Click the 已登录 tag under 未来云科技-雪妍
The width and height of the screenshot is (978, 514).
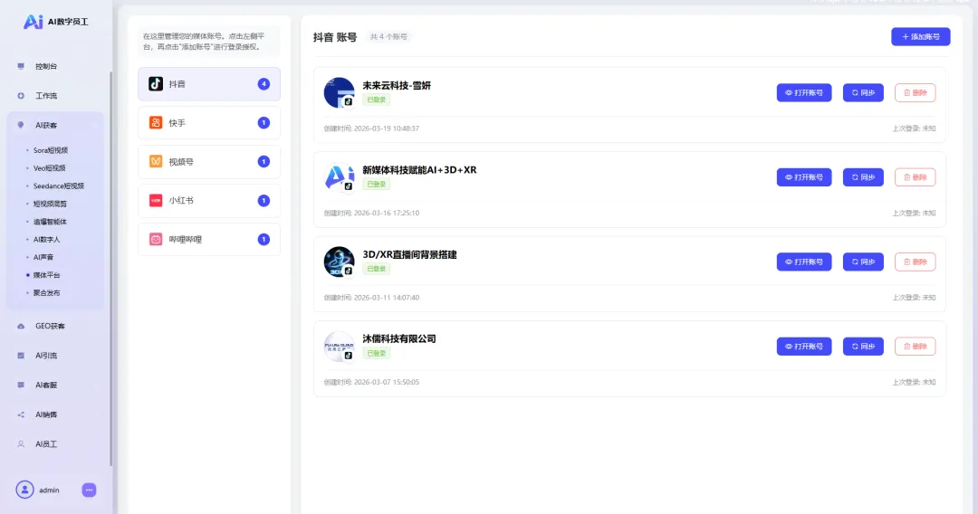click(376, 100)
